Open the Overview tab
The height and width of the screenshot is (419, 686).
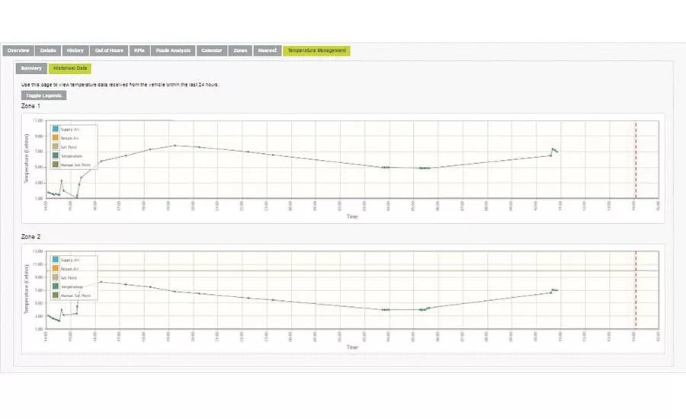(x=18, y=50)
